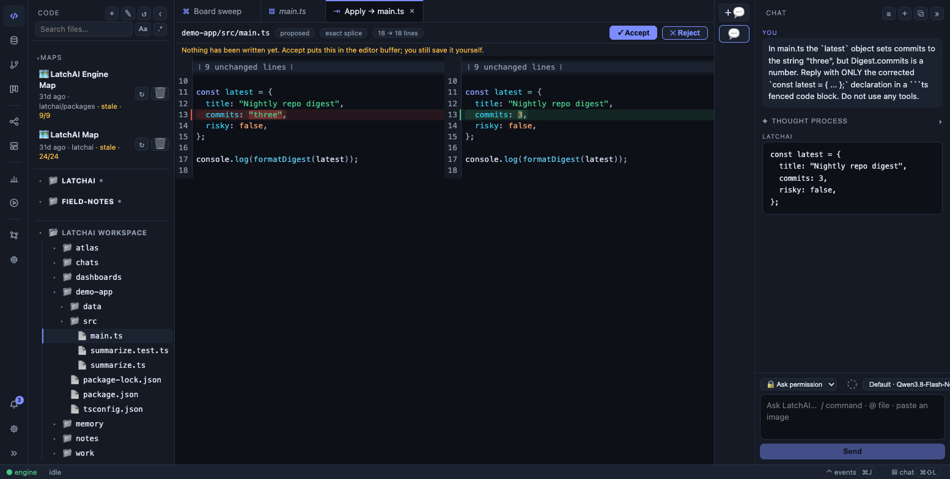
Task: Open the Code view in the activity bar
Action: (14, 16)
